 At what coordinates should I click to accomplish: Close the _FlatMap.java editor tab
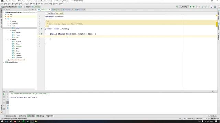49,10
